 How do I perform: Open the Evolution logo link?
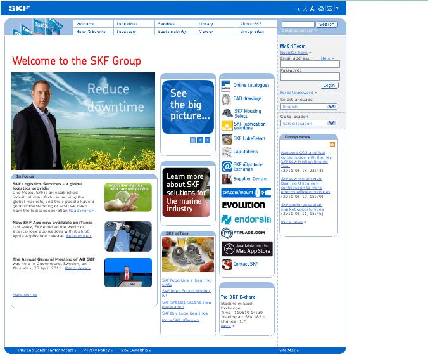coord(244,205)
